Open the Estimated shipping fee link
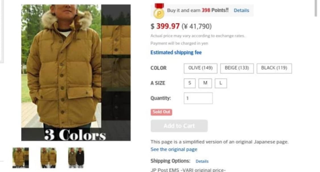320x172 pixels. (x=176, y=53)
